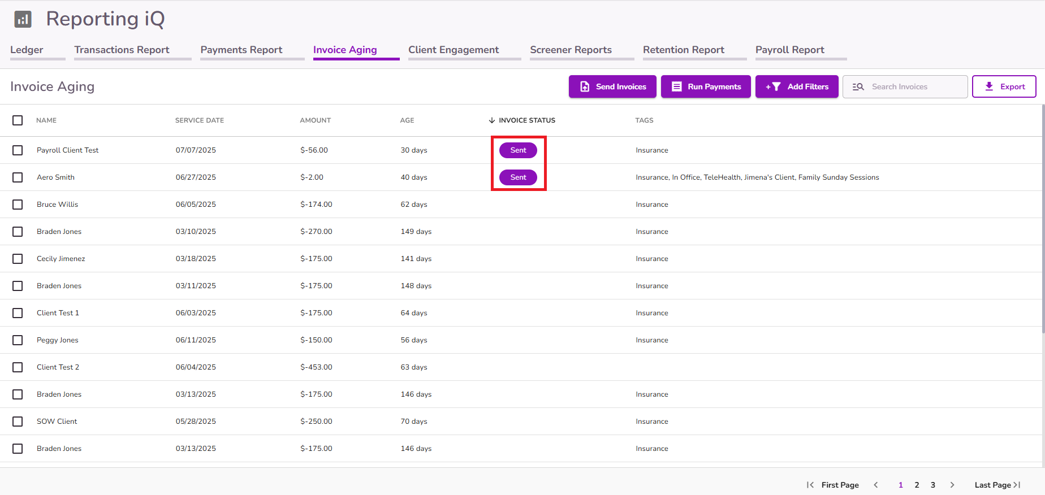Click the amount $-453.00
Viewport: 1045px width, 495px height.
316,367
